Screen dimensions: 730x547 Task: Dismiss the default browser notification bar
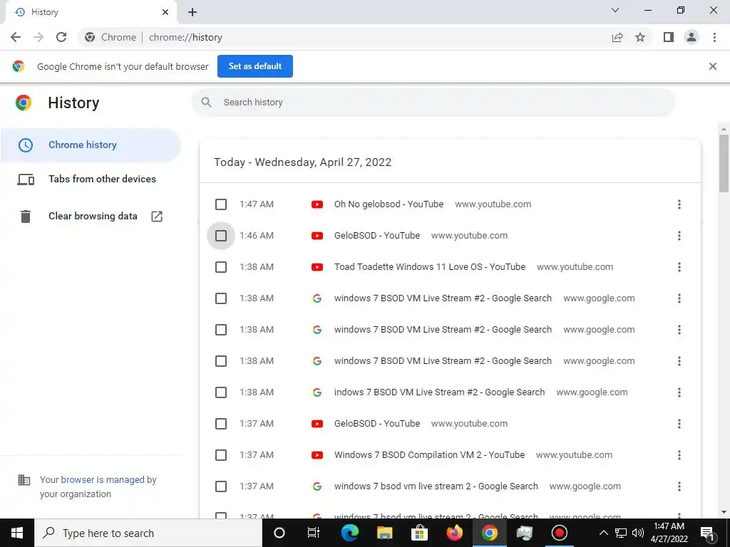pos(712,66)
